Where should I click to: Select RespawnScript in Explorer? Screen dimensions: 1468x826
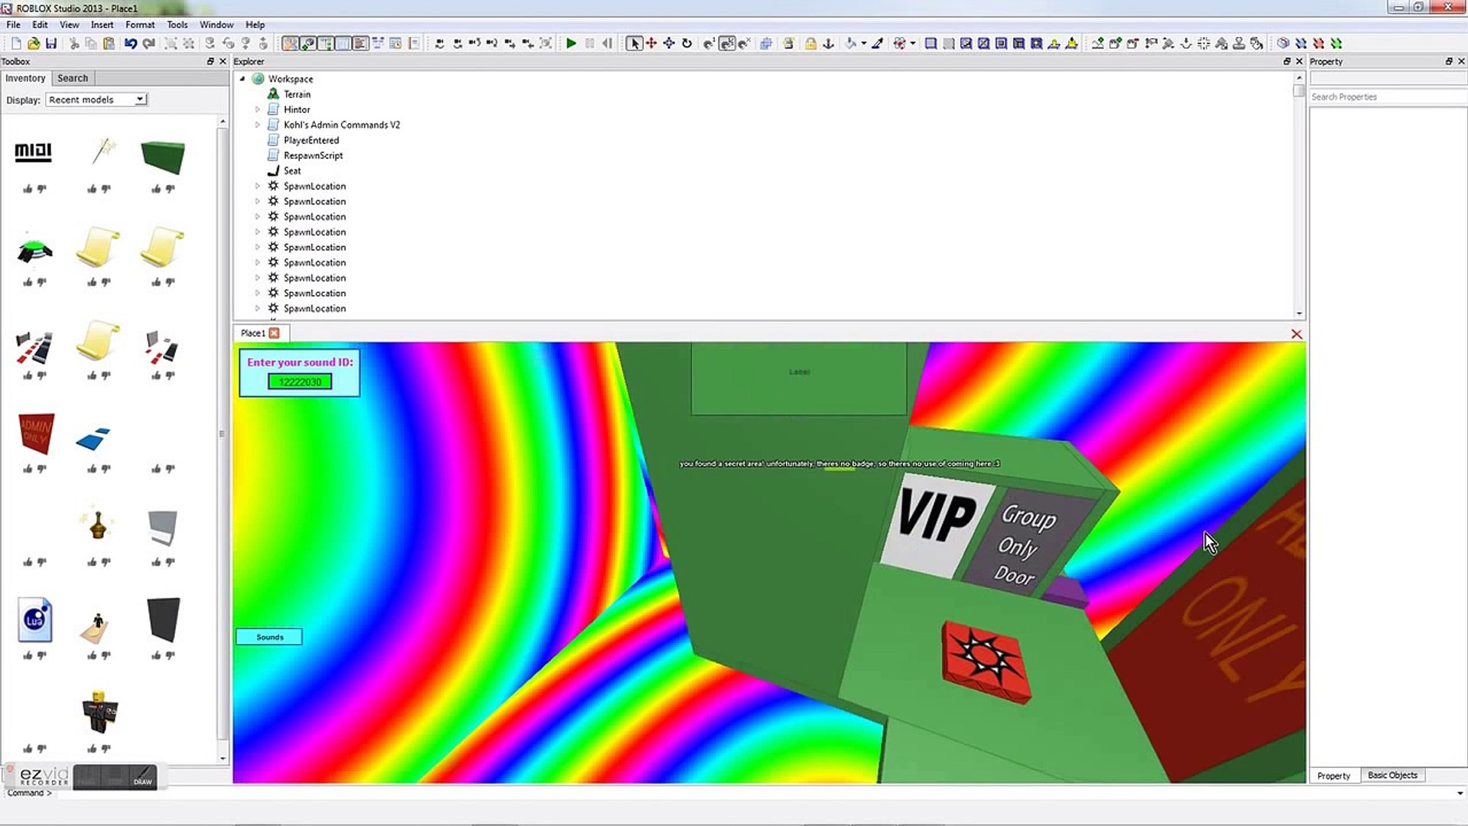313,155
